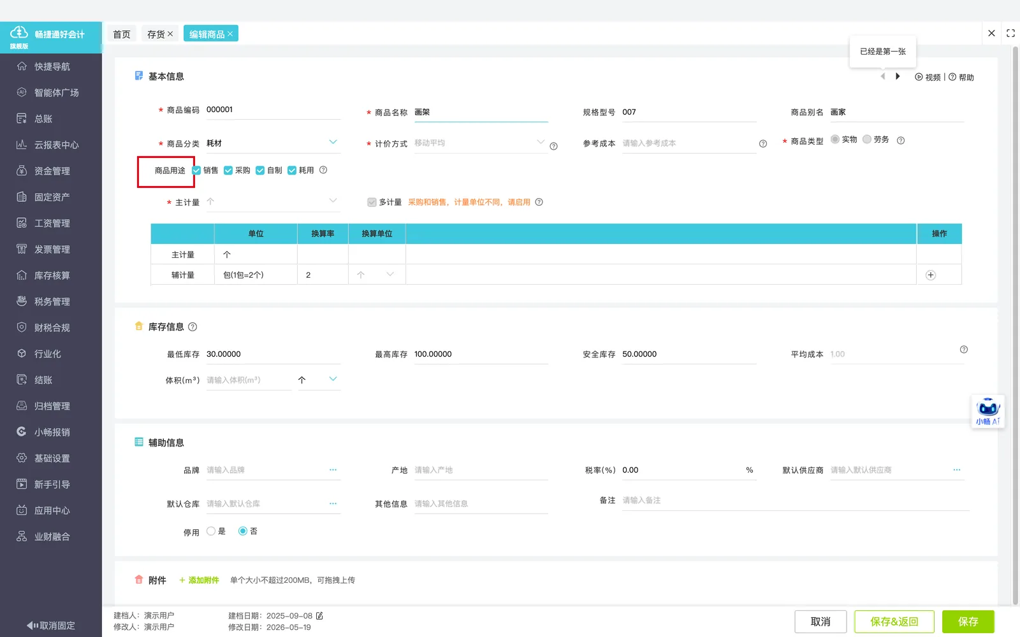Close the 编辑商品 tab
This screenshot has height=637, width=1020.
[x=230, y=34]
